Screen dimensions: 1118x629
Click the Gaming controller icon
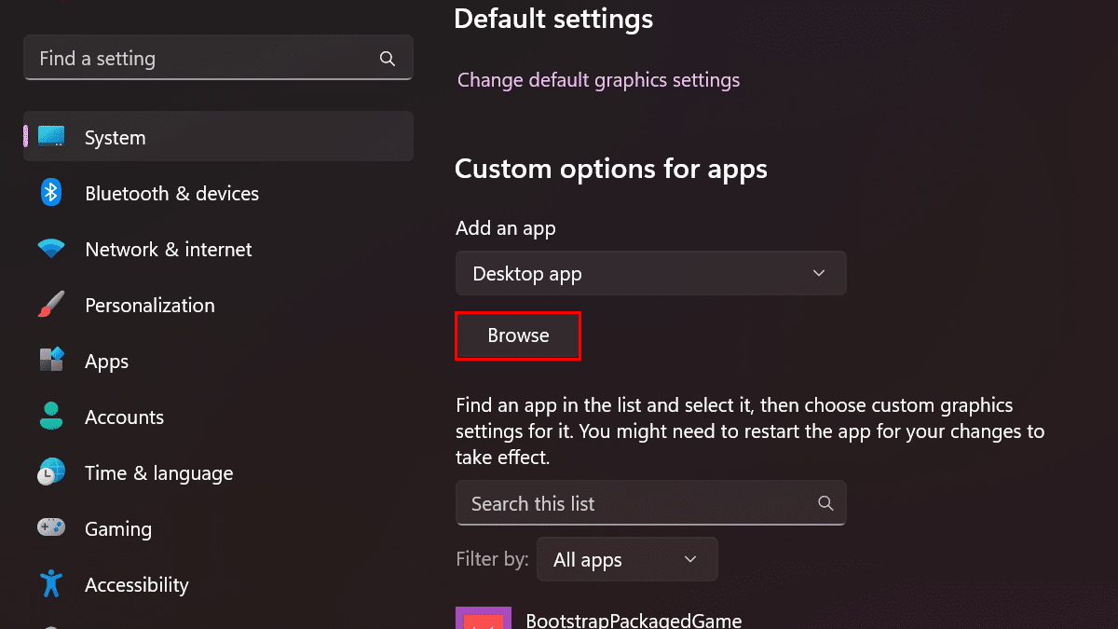51,528
